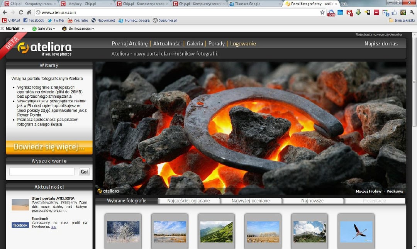Click the browser reload page icon
This screenshot has width=417, height=249.
coord(21,12)
